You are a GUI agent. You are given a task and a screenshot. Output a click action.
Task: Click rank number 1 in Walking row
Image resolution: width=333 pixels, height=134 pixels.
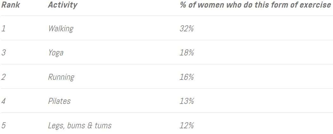(x=3, y=29)
